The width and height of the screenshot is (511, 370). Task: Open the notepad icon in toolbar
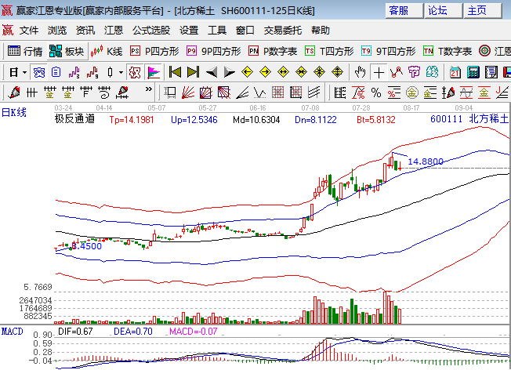click(x=491, y=72)
